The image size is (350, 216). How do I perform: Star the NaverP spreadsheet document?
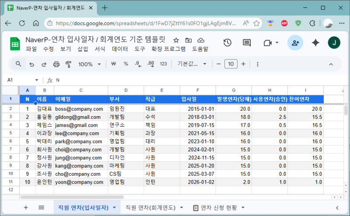pyautogui.click(x=176, y=40)
